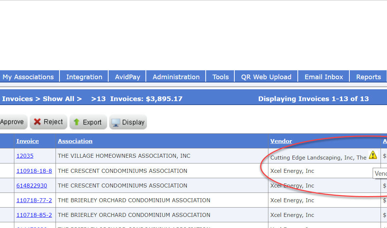Open the QR Web Upload tab
387x228 pixels.
266,77
